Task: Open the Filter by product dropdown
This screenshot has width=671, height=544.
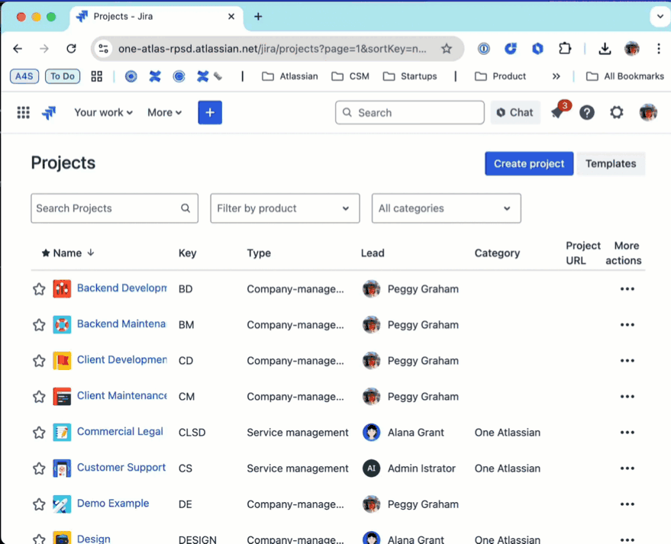Action: (x=284, y=208)
